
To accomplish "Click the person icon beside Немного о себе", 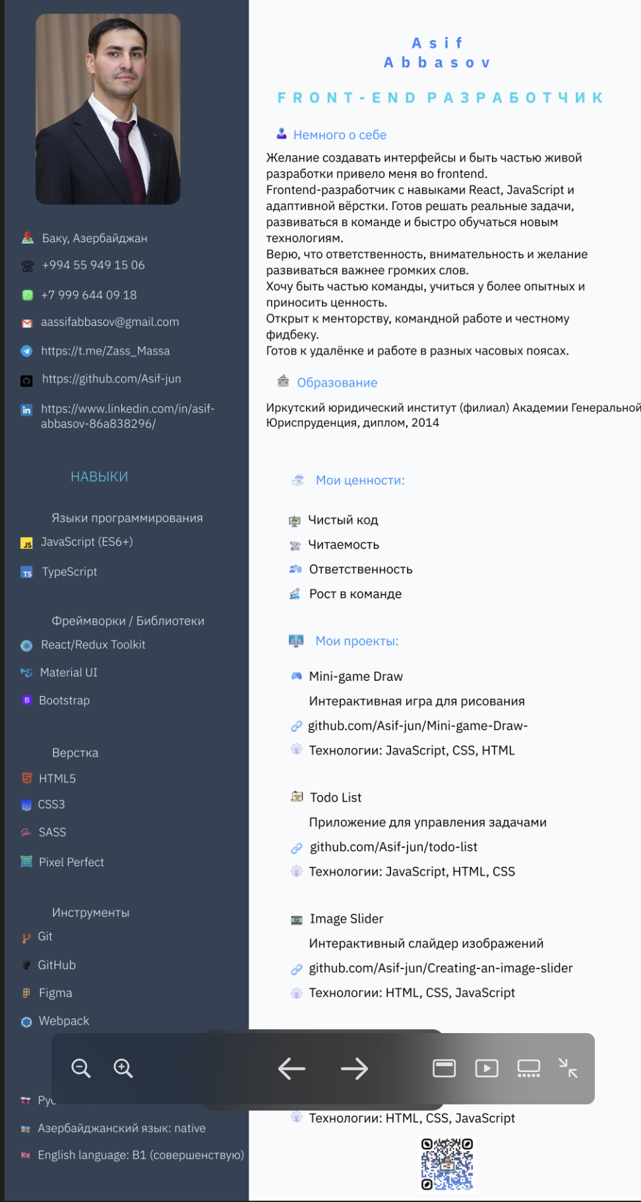I will pyautogui.click(x=282, y=134).
